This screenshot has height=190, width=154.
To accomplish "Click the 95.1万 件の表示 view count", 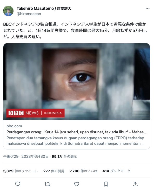I will pyautogui.click(x=64, y=156).
